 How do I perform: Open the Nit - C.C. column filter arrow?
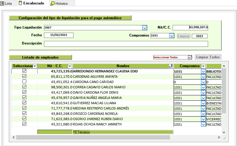[x=70, y=66]
